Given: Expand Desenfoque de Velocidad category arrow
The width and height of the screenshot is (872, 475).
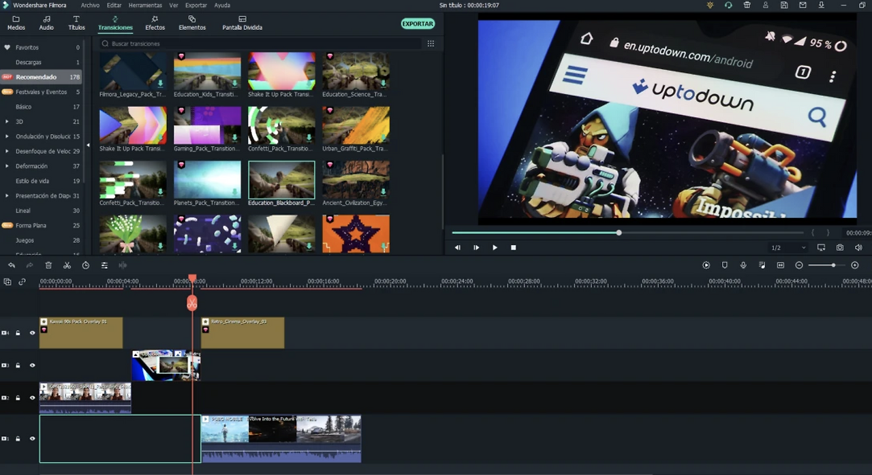Looking at the screenshot, I should [7, 151].
